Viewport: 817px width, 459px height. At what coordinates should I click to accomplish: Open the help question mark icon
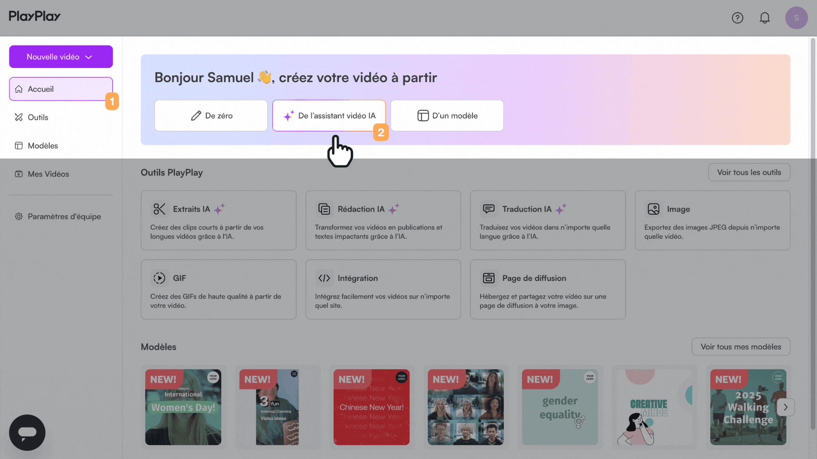[x=737, y=18]
